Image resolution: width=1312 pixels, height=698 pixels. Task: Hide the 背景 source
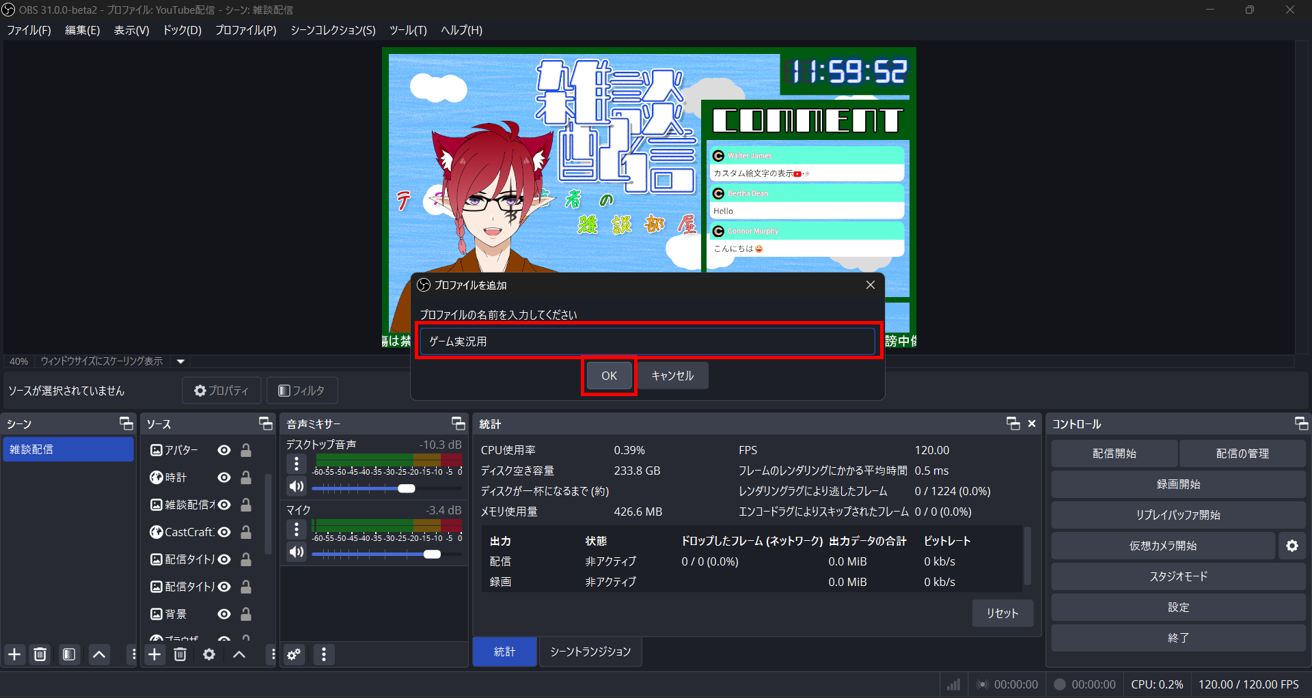(x=224, y=614)
